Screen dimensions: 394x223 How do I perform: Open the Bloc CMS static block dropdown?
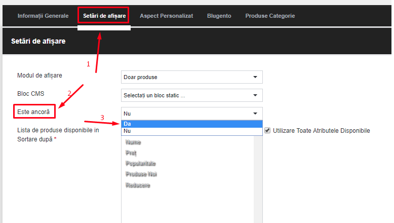pyautogui.click(x=192, y=95)
